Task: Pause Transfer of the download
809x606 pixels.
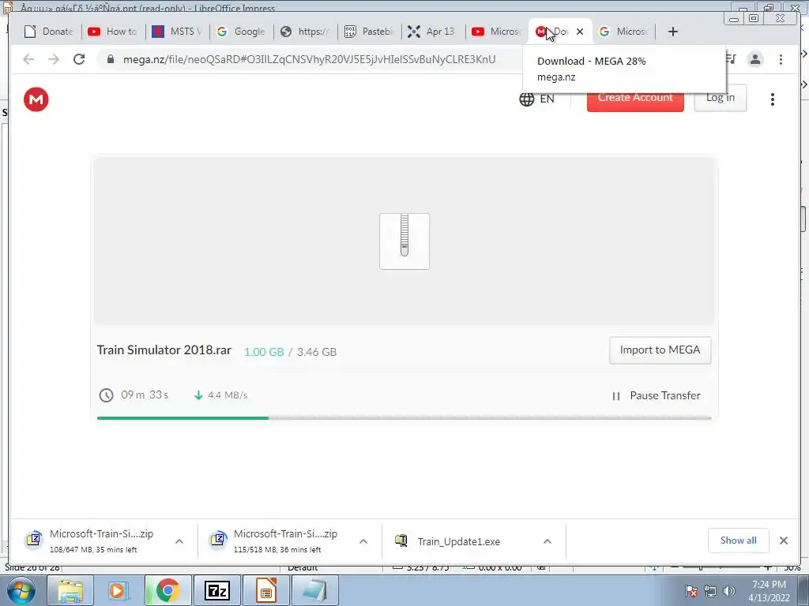Action: (x=656, y=396)
